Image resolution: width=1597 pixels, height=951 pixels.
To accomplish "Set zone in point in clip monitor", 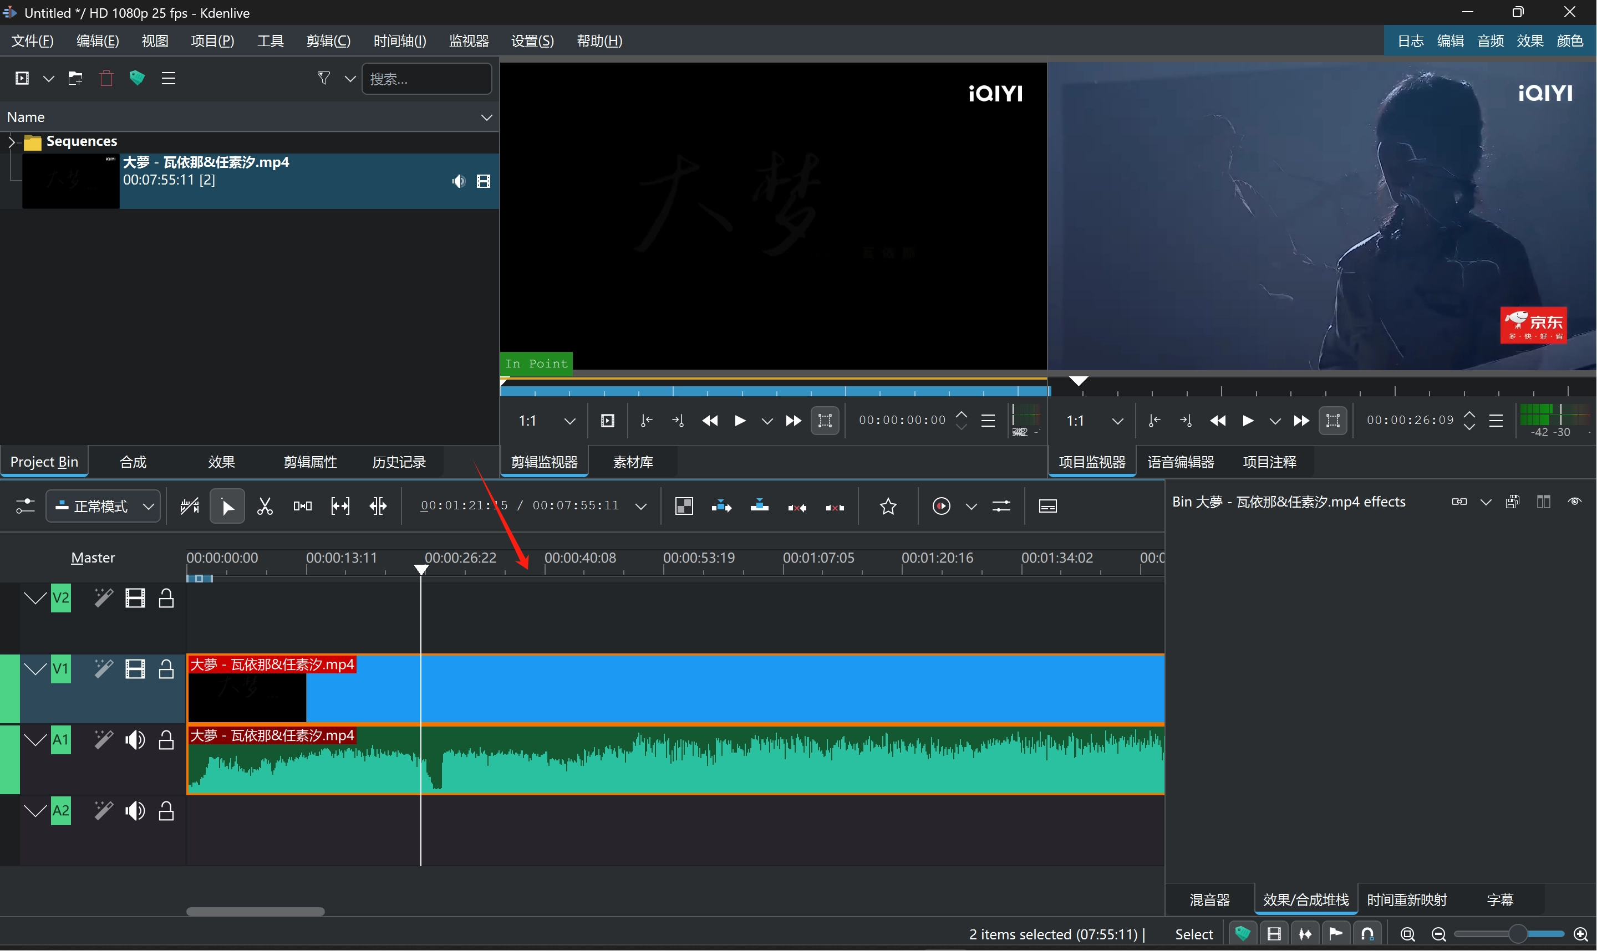I will [x=646, y=421].
